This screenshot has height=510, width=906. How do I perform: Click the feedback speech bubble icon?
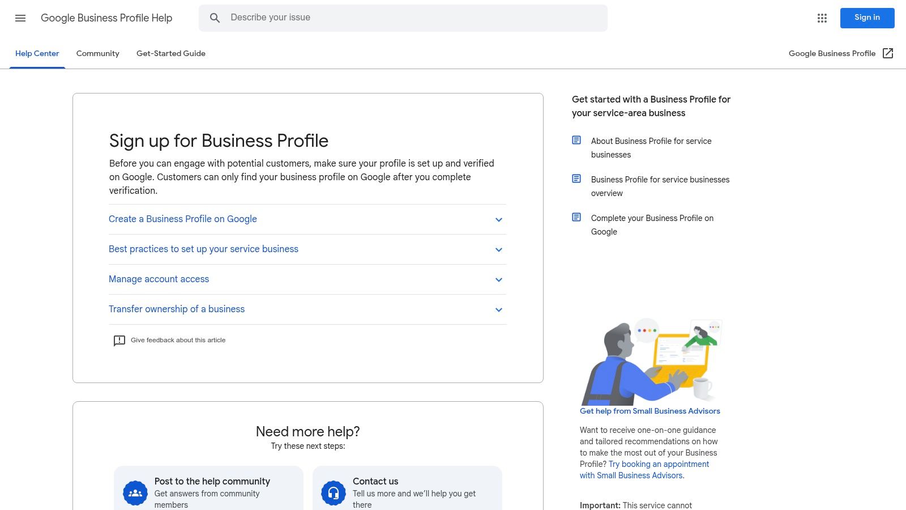(119, 341)
